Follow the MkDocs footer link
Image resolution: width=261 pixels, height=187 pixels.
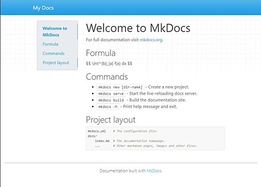pyautogui.click(x=154, y=171)
